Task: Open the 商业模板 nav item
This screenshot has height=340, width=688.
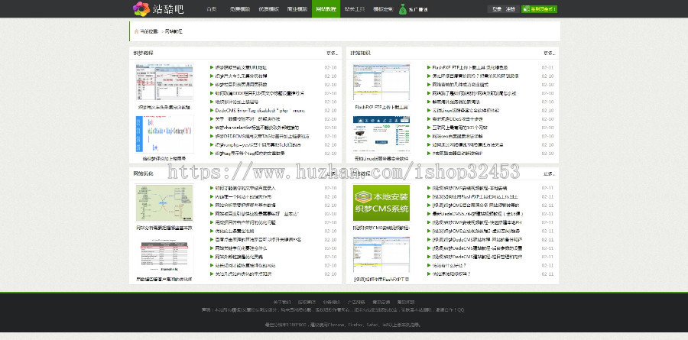Action: tap(297, 8)
